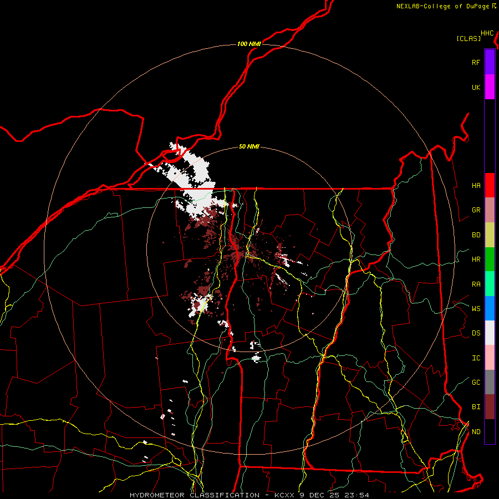
Task: Click the green HR legend swatch
Action: (x=490, y=259)
